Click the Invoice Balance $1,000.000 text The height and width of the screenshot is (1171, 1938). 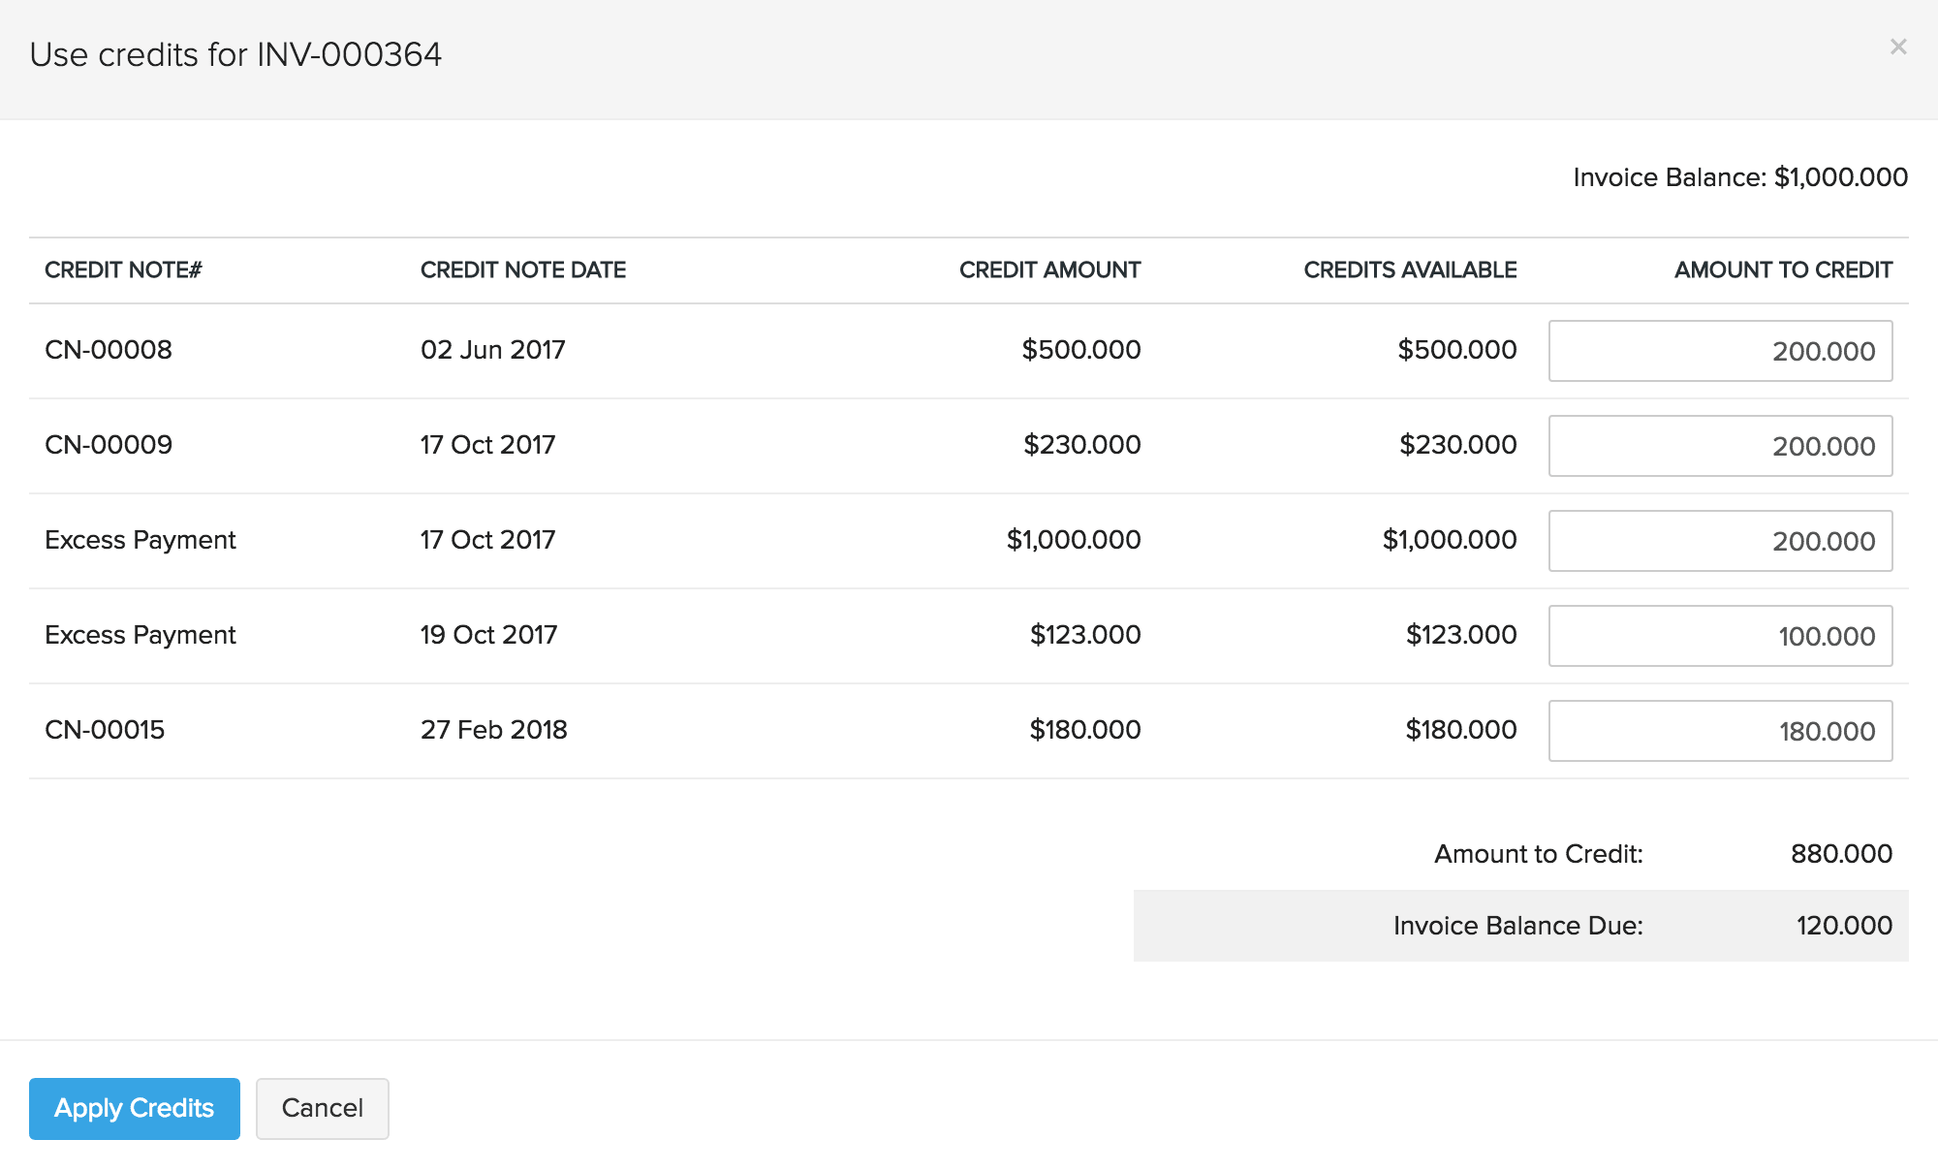click(x=1739, y=177)
